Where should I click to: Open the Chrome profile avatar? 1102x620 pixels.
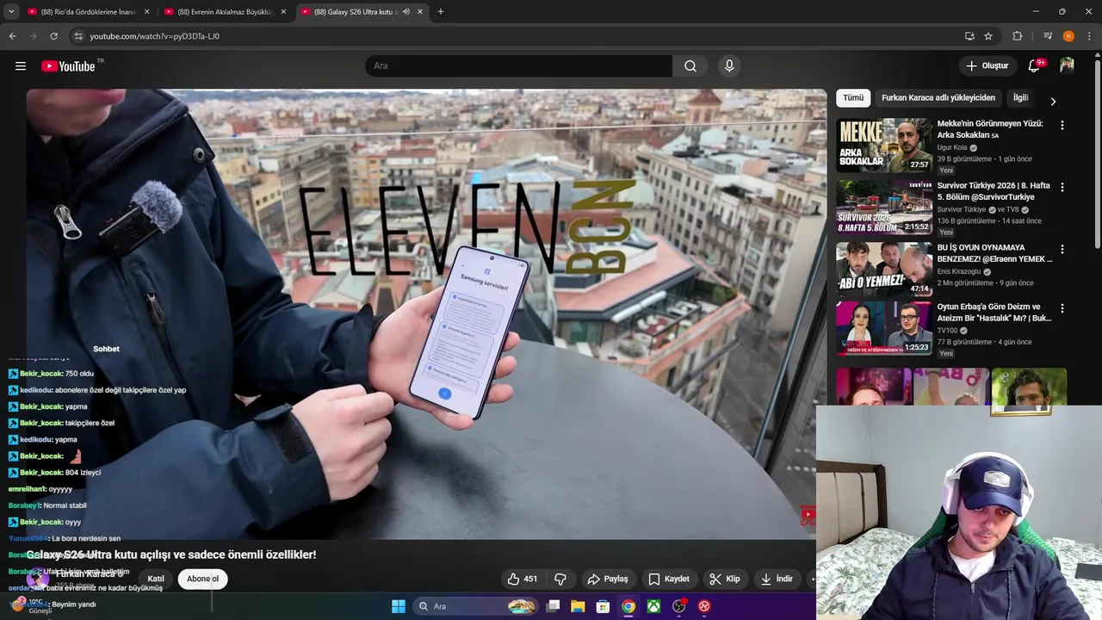pyautogui.click(x=1068, y=36)
